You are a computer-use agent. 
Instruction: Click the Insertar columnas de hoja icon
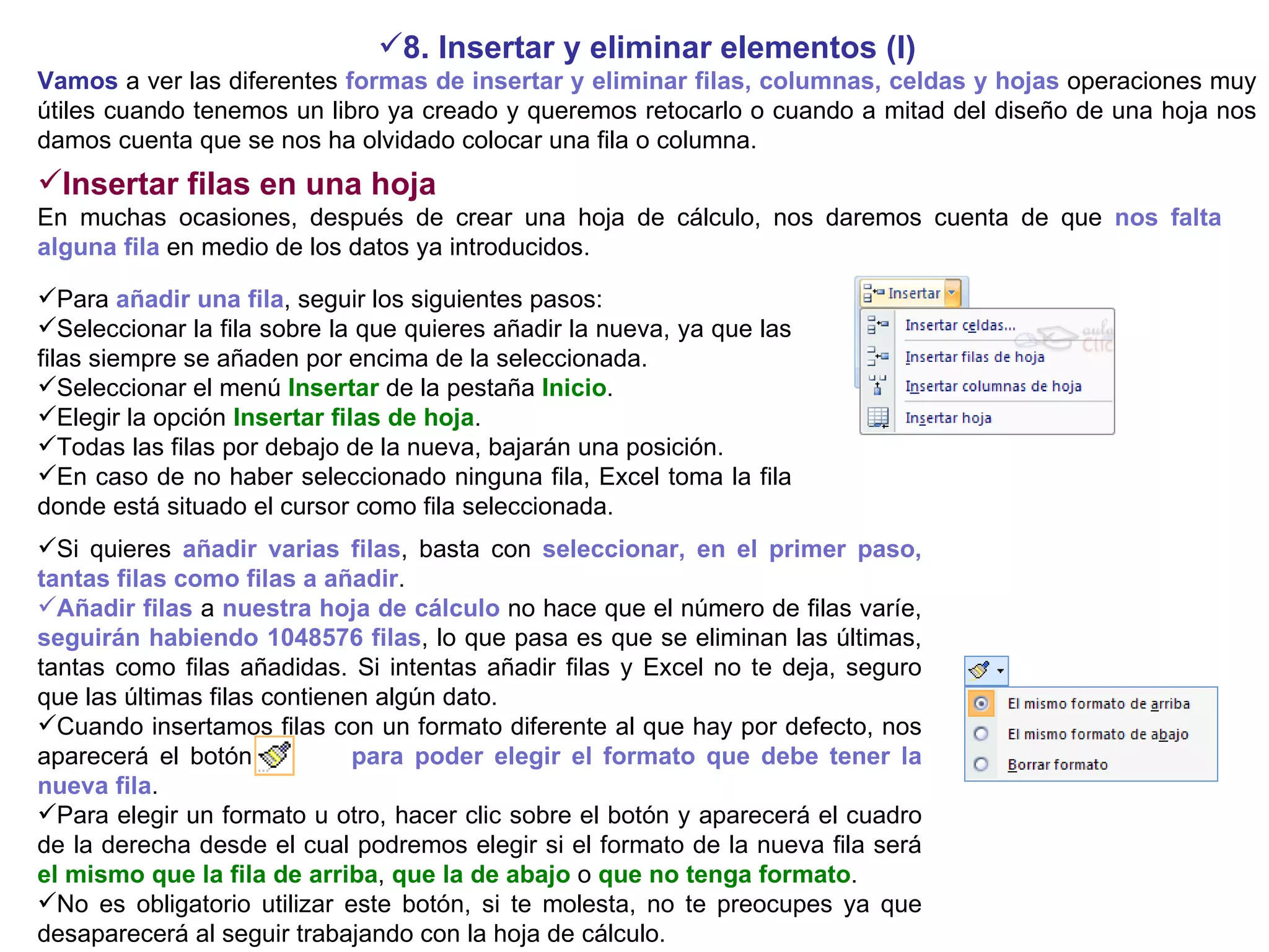pos(877,386)
